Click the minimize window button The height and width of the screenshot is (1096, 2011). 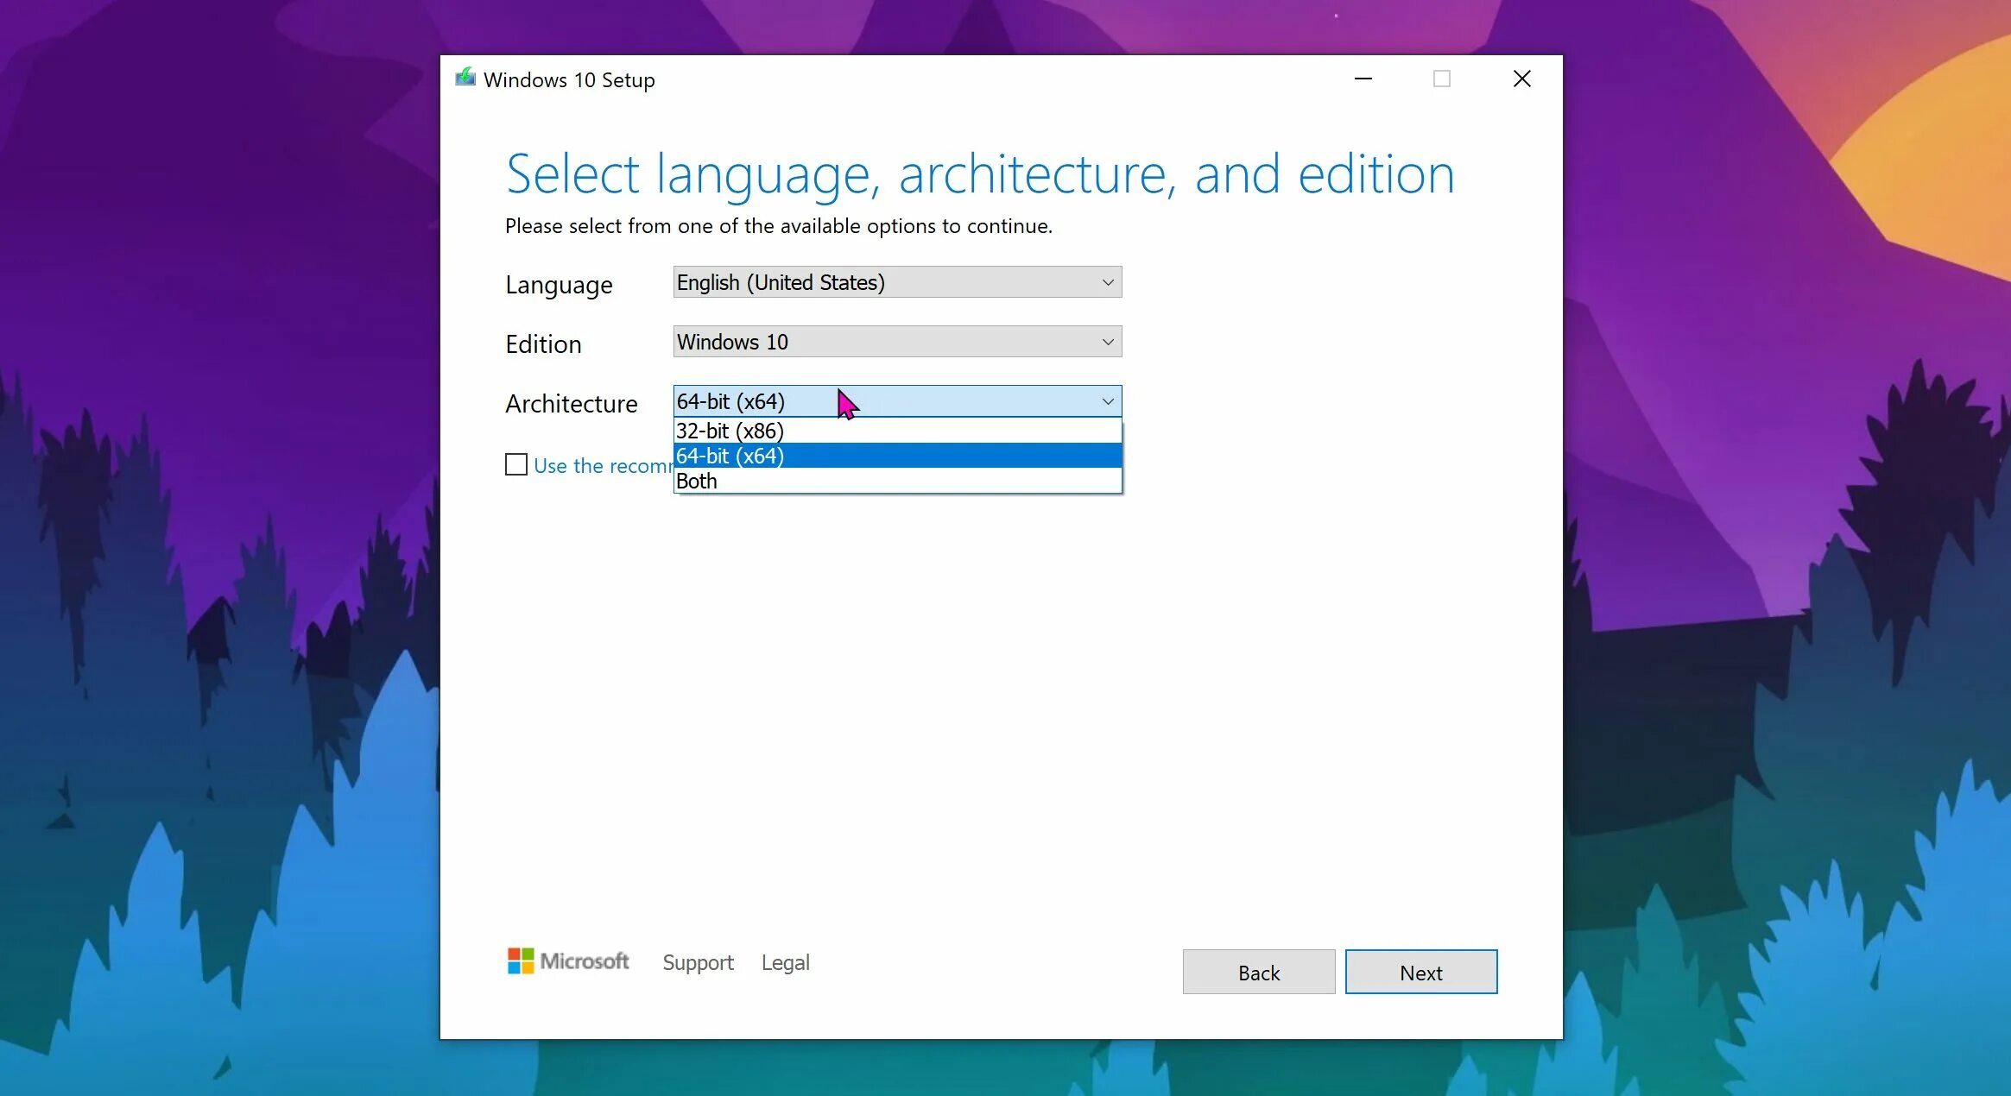(1362, 79)
